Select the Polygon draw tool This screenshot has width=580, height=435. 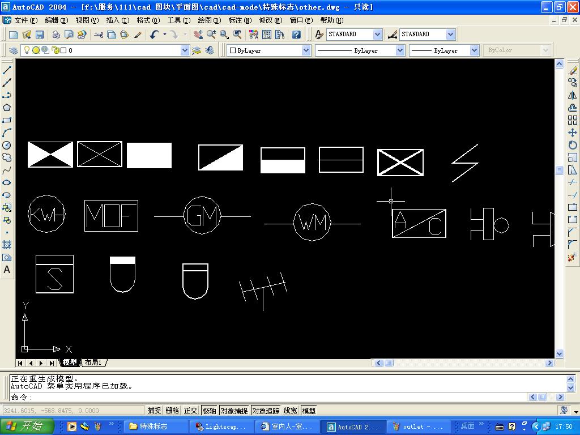coord(7,108)
